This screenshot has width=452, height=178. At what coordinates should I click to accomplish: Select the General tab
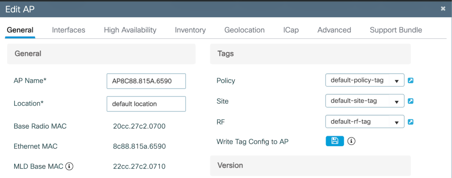click(x=20, y=30)
